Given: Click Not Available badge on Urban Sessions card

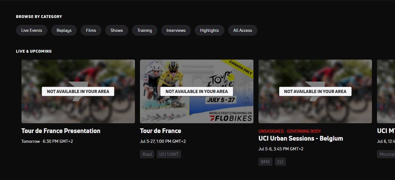Looking at the screenshot, I should coord(315,91).
